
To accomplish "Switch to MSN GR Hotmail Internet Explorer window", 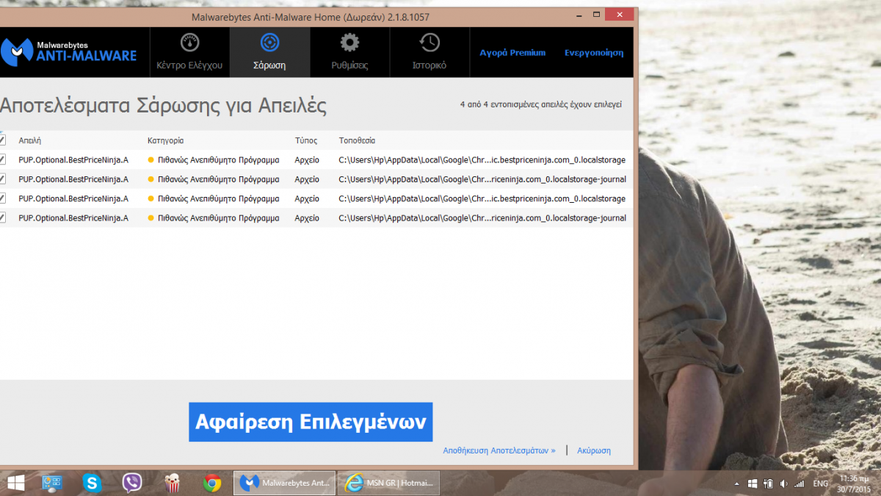I will pyautogui.click(x=390, y=483).
